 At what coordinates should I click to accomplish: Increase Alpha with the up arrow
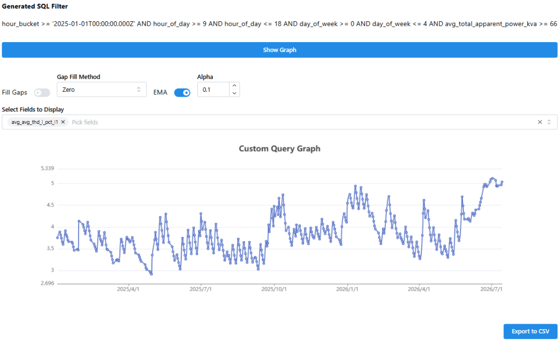[x=234, y=86]
